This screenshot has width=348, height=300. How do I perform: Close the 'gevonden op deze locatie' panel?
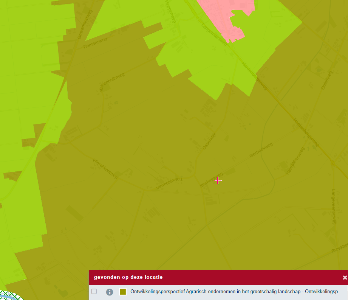point(345,277)
